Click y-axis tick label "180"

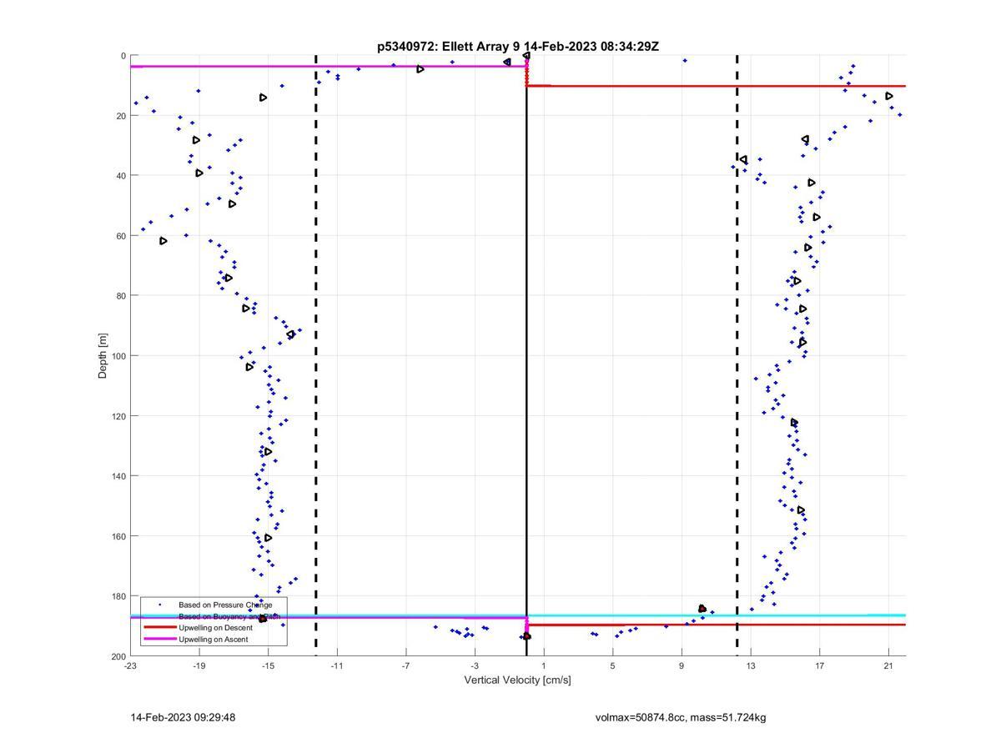118,596
